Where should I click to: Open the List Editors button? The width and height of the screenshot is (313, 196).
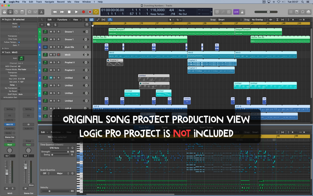[291, 12]
